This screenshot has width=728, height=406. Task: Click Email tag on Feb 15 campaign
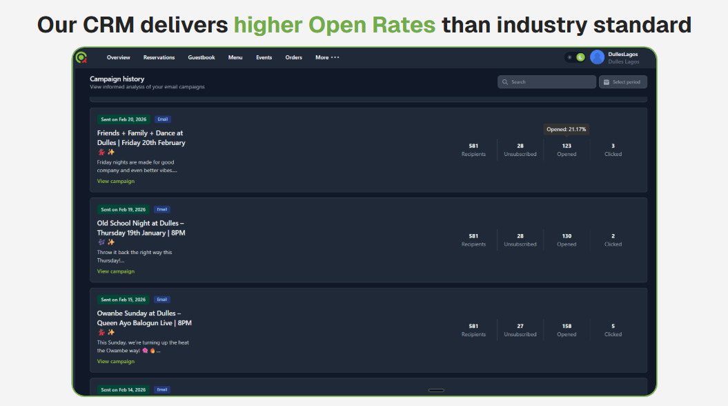(162, 300)
